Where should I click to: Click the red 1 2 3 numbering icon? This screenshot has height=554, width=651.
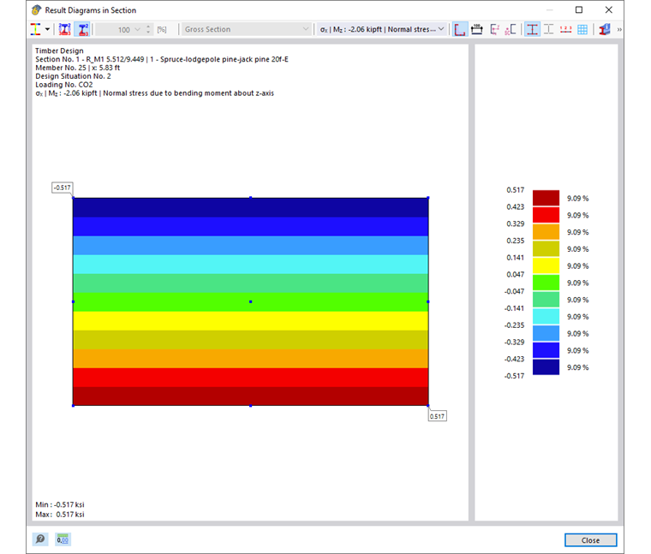565,29
